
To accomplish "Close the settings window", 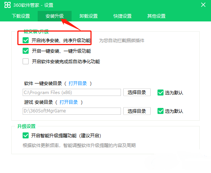I will coord(203,5).
